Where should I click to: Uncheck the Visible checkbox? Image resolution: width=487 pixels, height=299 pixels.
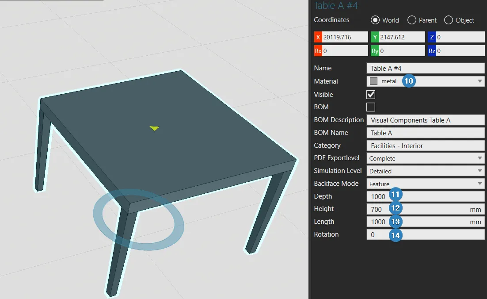click(x=371, y=95)
